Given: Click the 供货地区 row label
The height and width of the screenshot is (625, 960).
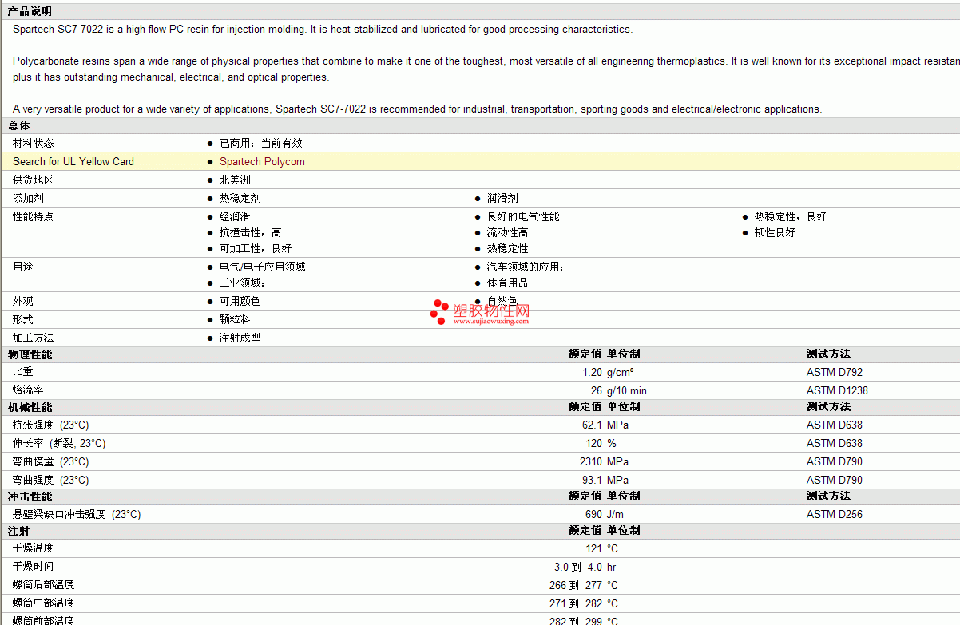Looking at the screenshot, I should pyautogui.click(x=34, y=180).
